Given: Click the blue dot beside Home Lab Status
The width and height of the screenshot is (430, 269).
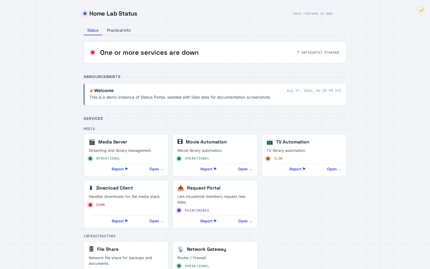Looking at the screenshot, I should click(x=85, y=13).
